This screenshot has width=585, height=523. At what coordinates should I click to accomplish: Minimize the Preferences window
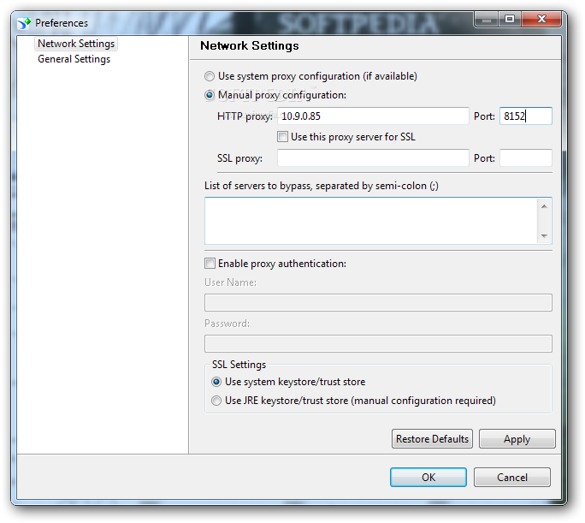[x=487, y=20]
